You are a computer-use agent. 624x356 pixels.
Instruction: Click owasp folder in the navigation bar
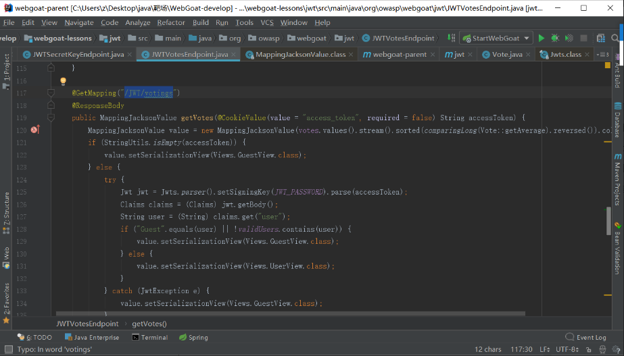click(x=264, y=39)
